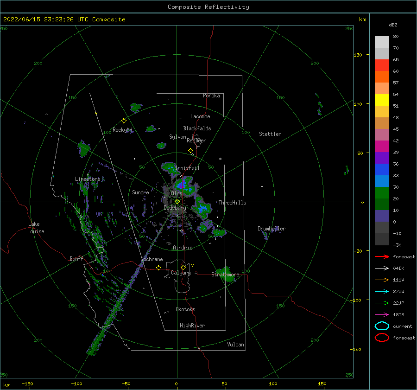417x390 pixels.
Task: Click the HighRiver city label
Action: click(x=192, y=326)
